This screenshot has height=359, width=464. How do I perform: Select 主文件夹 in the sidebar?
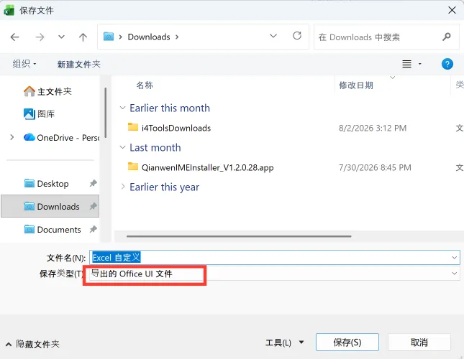(x=47, y=91)
